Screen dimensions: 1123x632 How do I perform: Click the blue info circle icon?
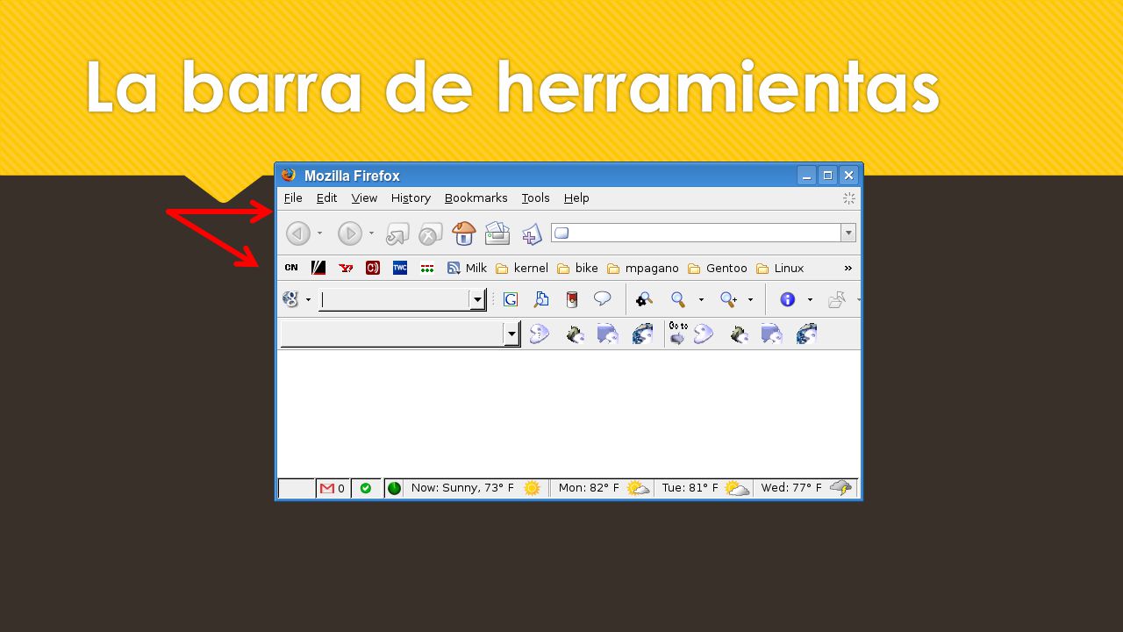[787, 299]
